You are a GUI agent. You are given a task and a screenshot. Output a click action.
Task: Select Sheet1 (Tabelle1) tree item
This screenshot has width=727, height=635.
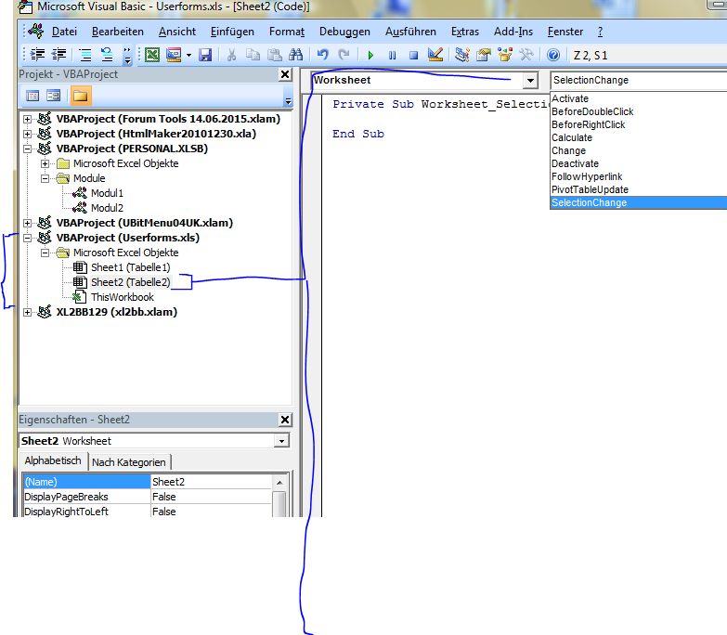click(130, 267)
